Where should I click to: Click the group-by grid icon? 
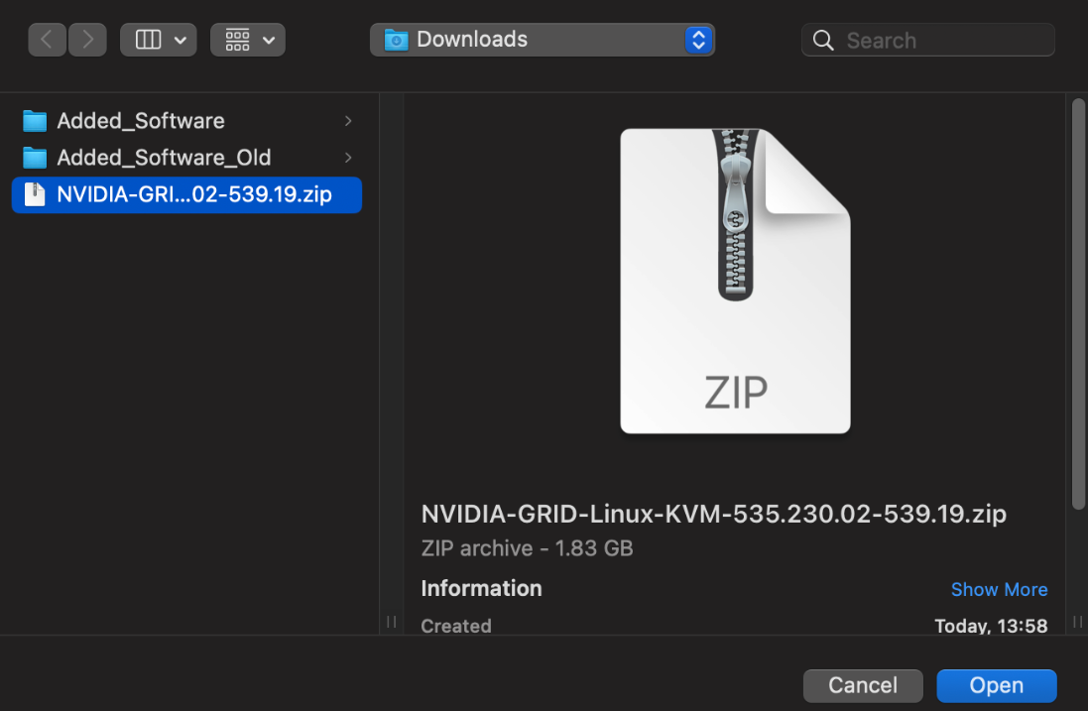click(x=237, y=40)
